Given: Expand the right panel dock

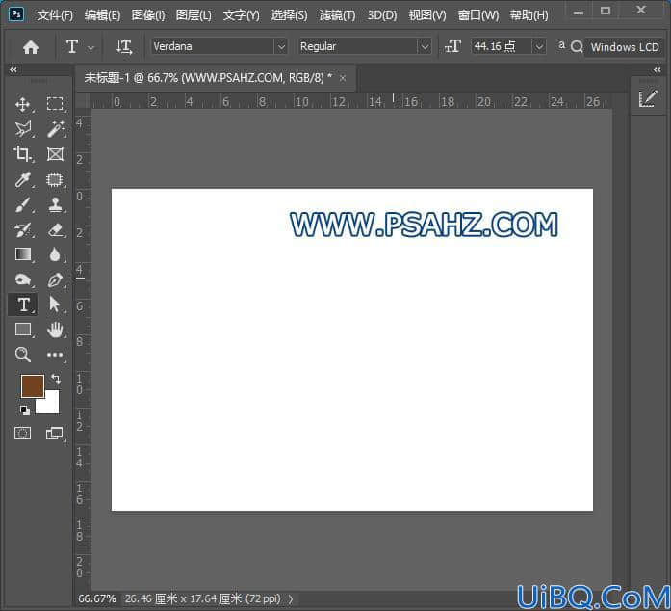Looking at the screenshot, I should pos(658,69).
